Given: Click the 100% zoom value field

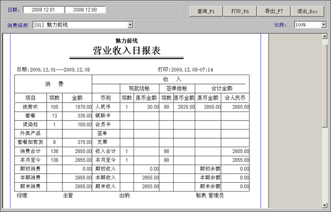Looking at the screenshot, I should [308, 25].
